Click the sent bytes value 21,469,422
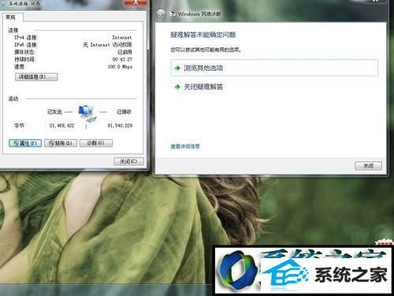The image size is (394, 296). (x=62, y=126)
